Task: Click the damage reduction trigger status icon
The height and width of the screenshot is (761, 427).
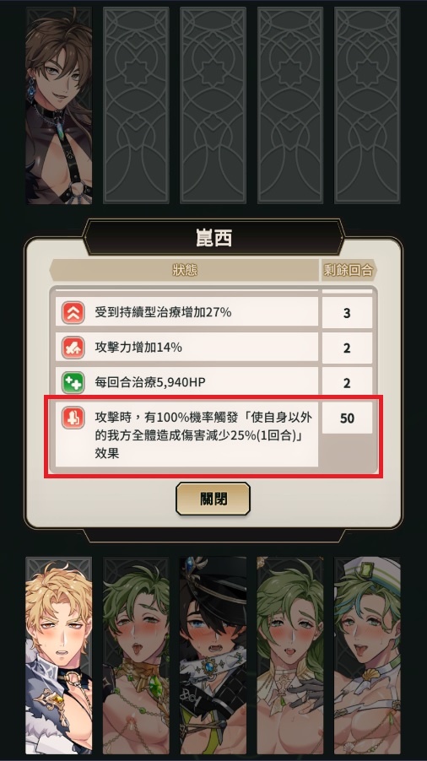Action: tap(73, 418)
